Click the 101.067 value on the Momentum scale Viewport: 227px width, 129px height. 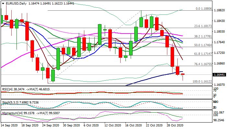coord(220,112)
